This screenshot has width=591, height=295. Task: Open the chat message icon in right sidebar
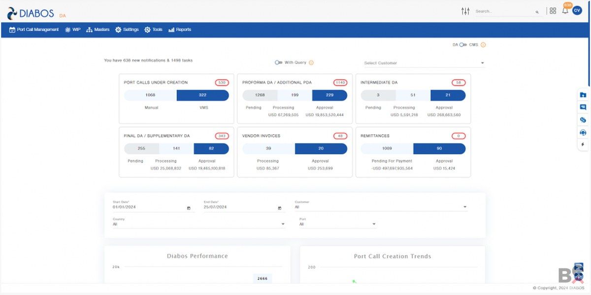click(x=583, y=107)
